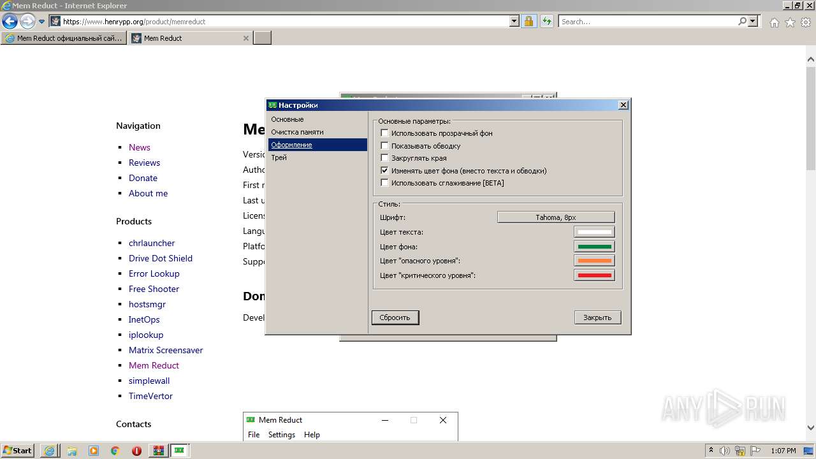This screenshot has height=459, width=816.
Task: Open the Donate navigation link
Action: (x=143, y=178)
